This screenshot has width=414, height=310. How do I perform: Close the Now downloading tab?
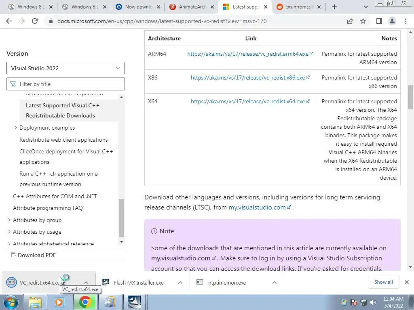click(158, 7)
